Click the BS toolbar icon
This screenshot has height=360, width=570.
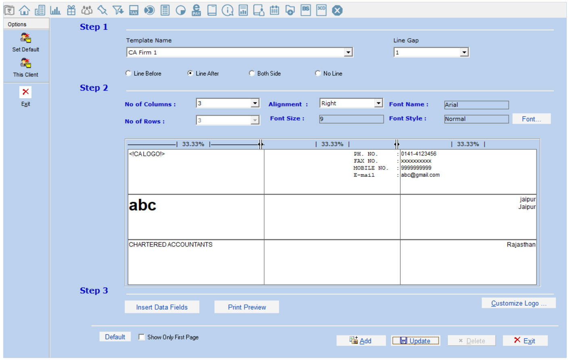pyautogui.click(x=306, y=10)
